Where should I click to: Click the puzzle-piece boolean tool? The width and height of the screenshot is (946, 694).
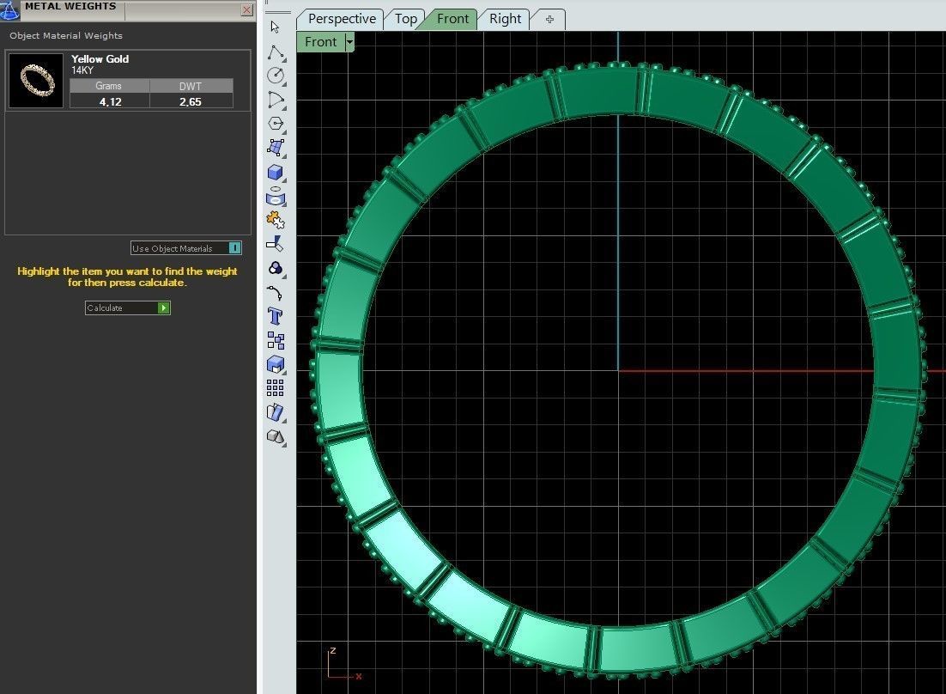[276, 221]
